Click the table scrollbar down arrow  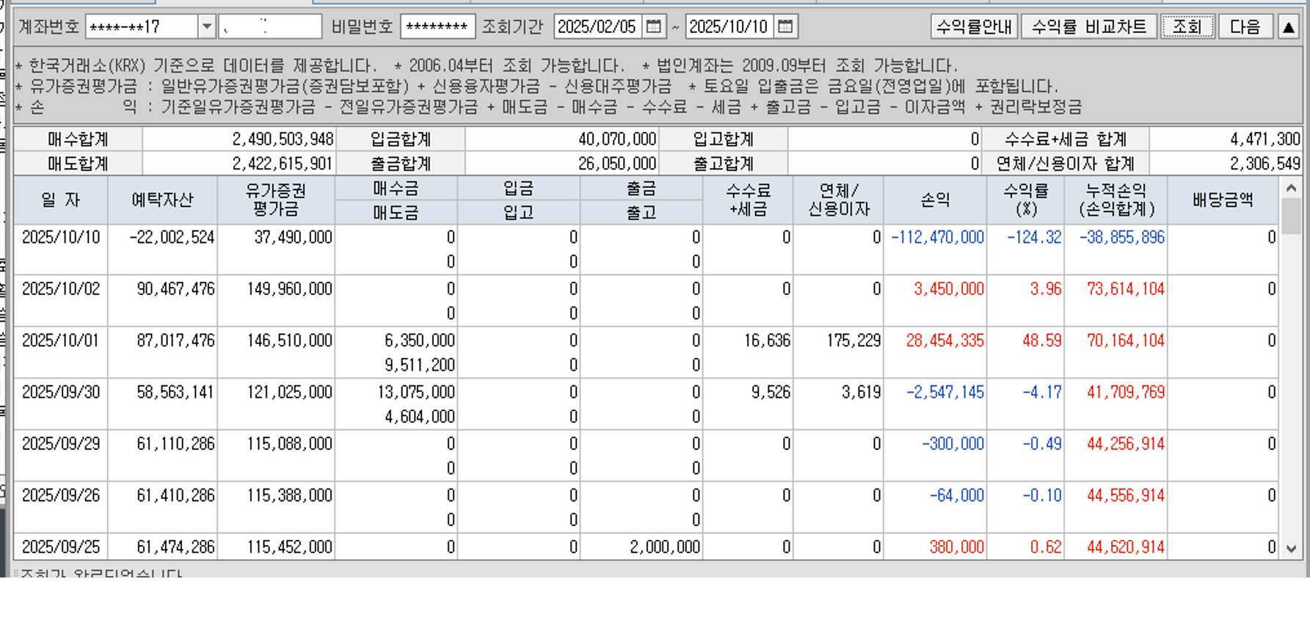(x=1291, y=549)
